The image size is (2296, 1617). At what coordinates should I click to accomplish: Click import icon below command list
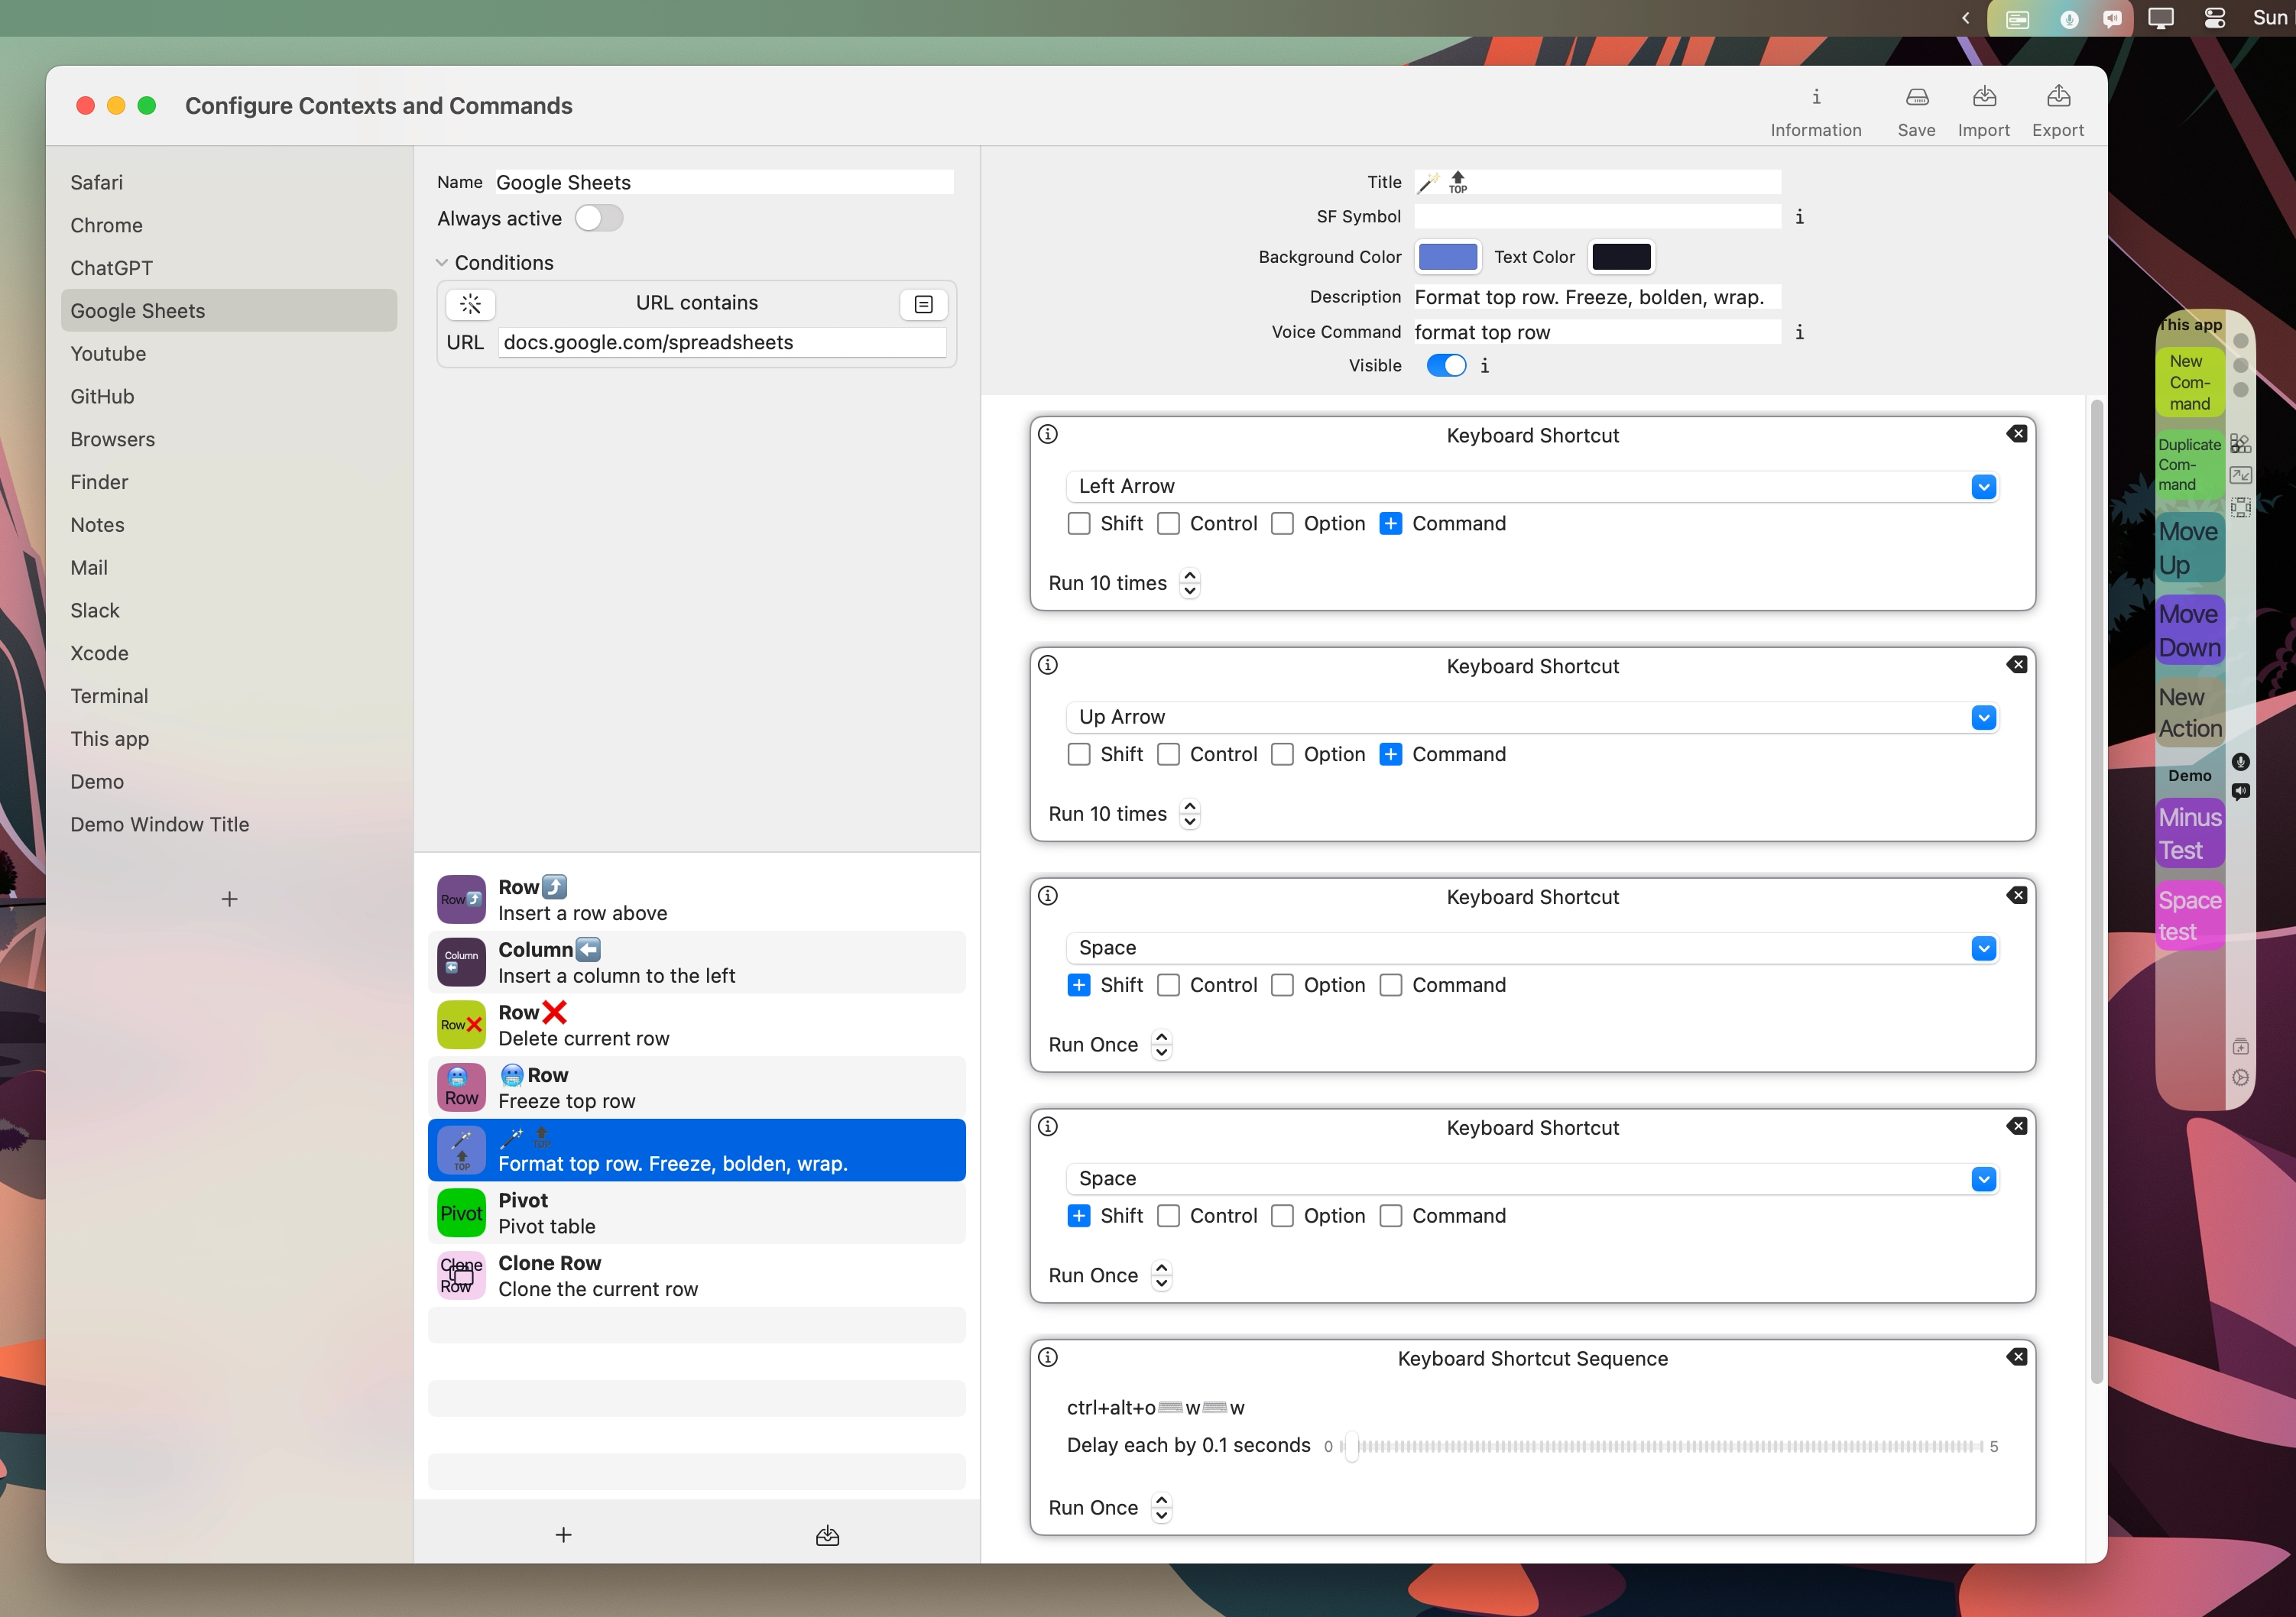coord(827,1535)
